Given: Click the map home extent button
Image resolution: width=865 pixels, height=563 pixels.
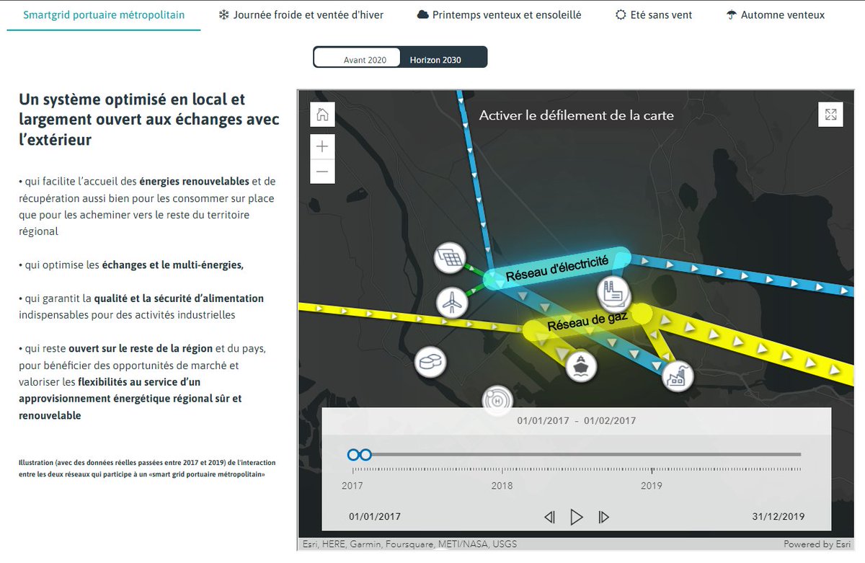Looking at the screenshot, I should (322, 115).
